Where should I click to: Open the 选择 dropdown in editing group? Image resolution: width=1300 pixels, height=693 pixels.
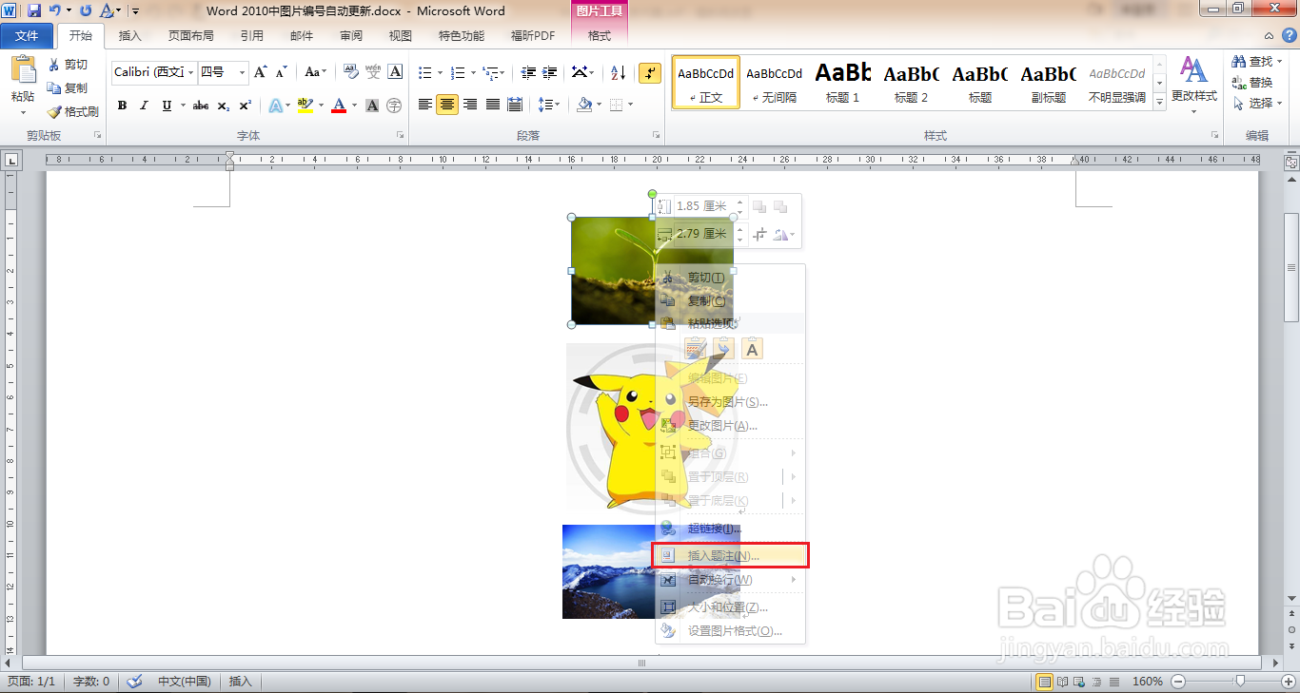[x=1255, y=103]
